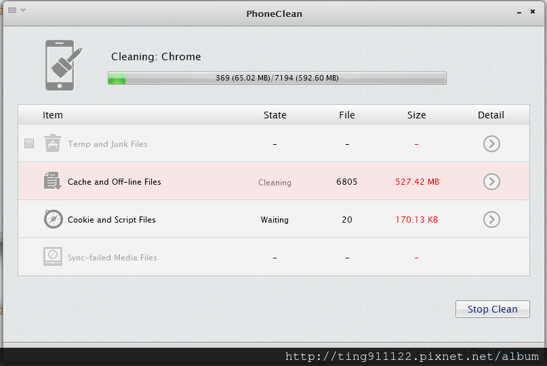Click the Size column header
Image resolution: width=547 pixels, height=366 pixels.
[x=417, y=115]
